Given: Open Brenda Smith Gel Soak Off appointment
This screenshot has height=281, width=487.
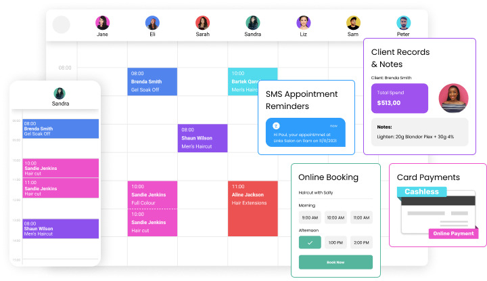Looking at the screenshot, I should click(152, 81).
